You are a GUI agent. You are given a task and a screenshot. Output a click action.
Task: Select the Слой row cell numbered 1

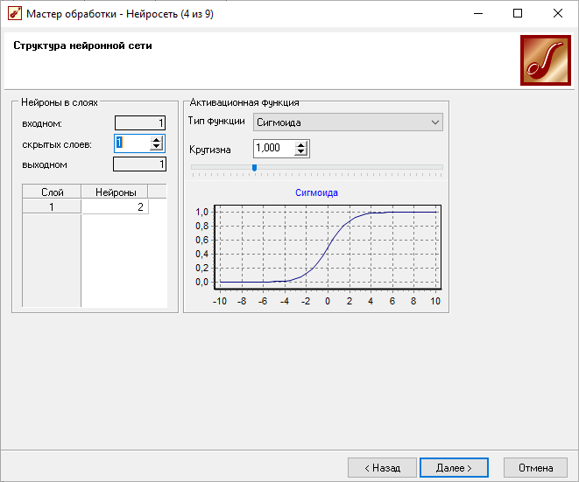click(x=52, y=207)
